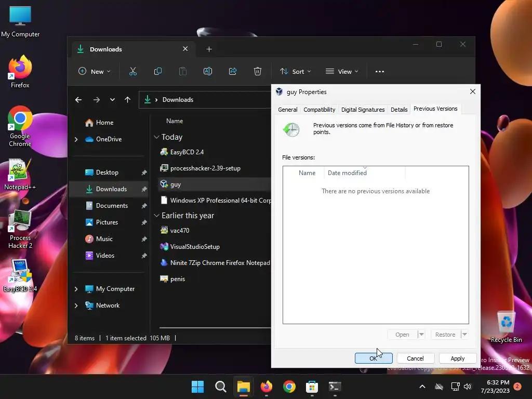This screenshot has height=399, width=532.
Task: Click the Copy icon in Explorer toolbar
Action: 158,71
